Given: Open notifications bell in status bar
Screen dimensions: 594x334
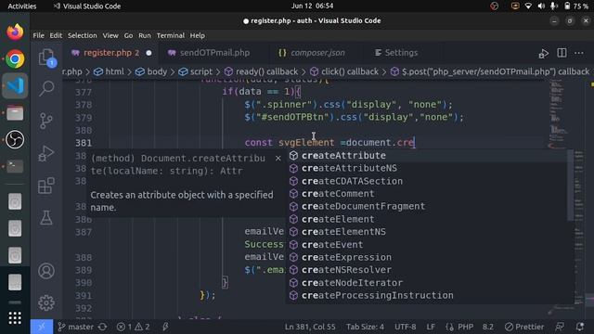Looking at the screenshot, I should [579, 327].
